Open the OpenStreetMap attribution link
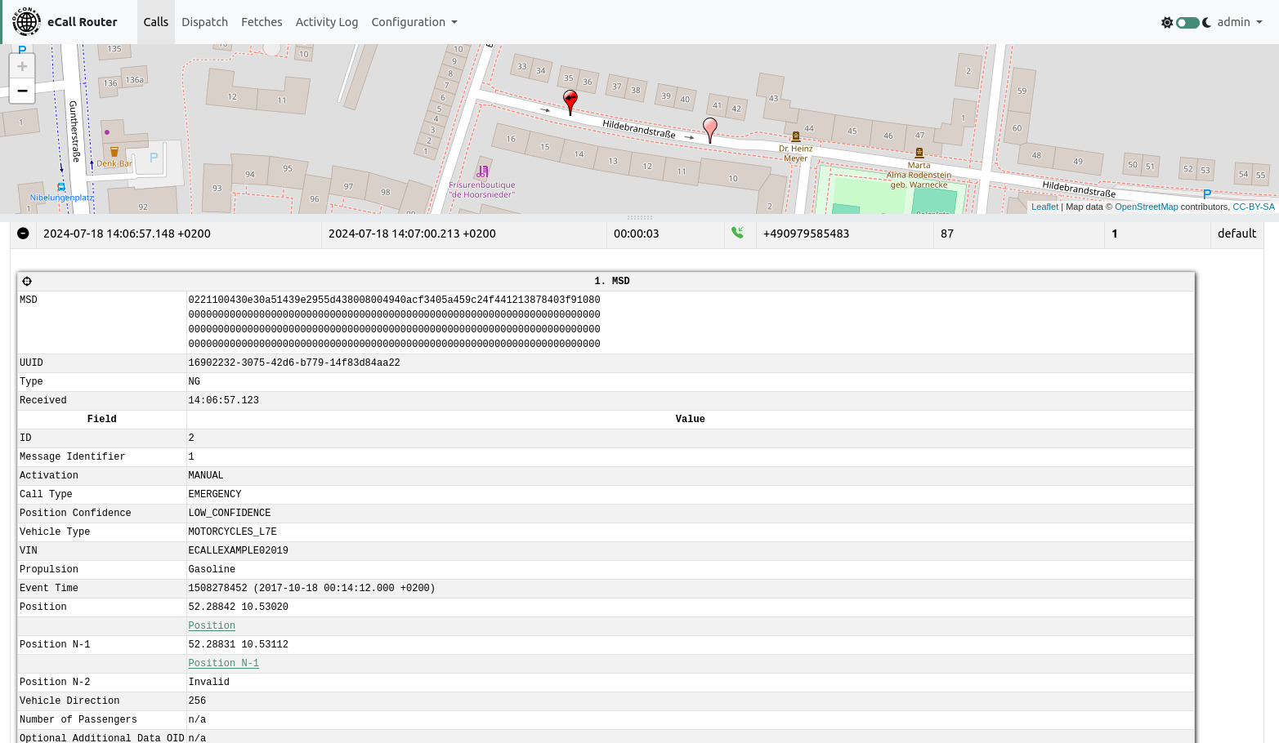 [1146, 207]
